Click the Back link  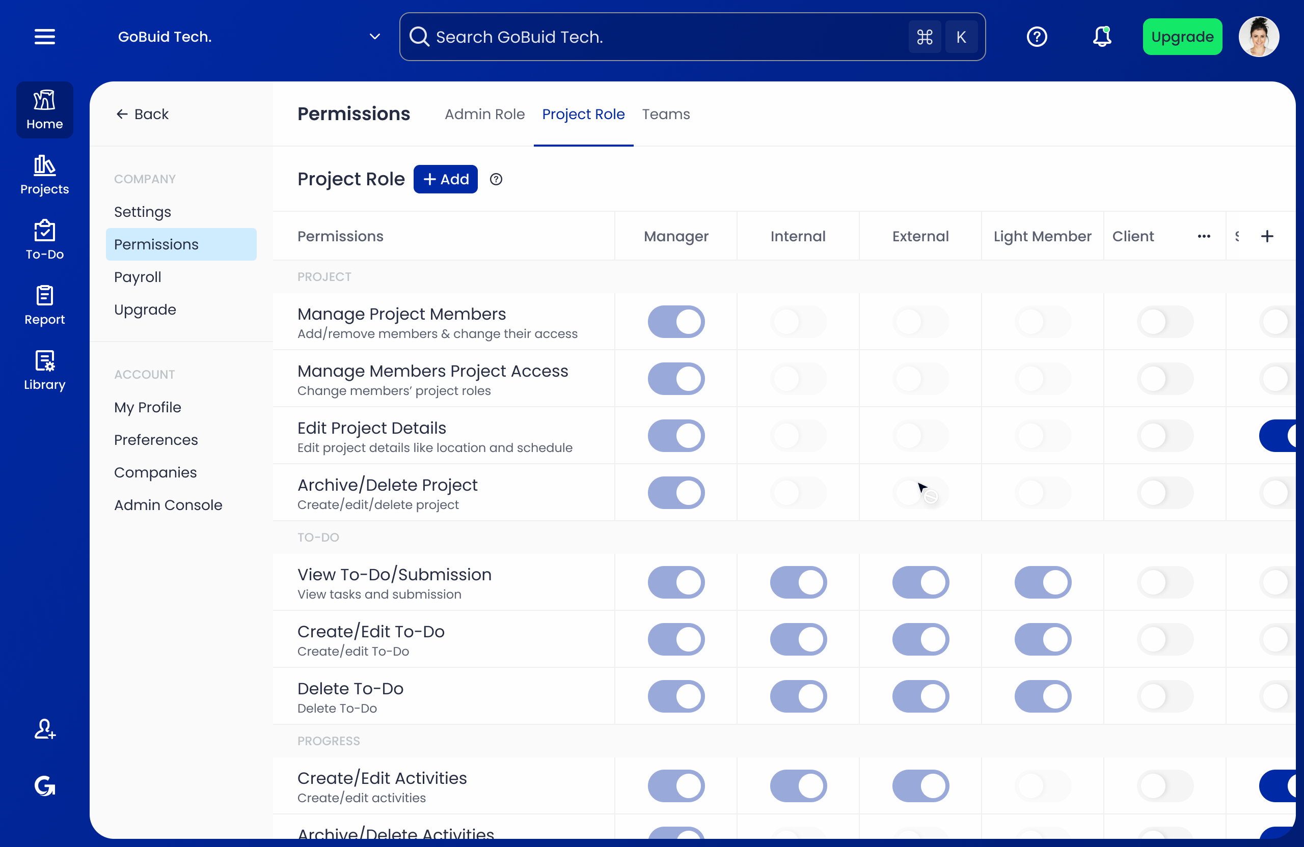coord(143,114)
